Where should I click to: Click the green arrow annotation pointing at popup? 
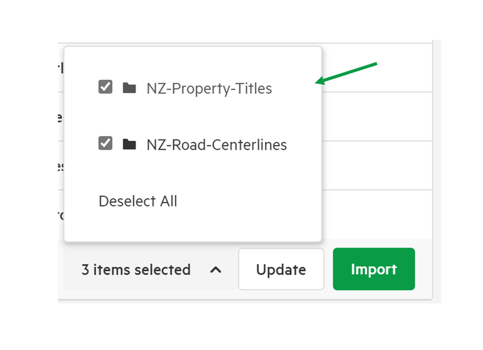346,73
